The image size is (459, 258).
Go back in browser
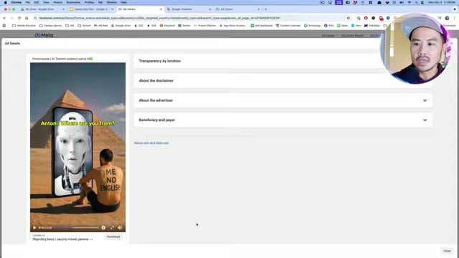4,18
